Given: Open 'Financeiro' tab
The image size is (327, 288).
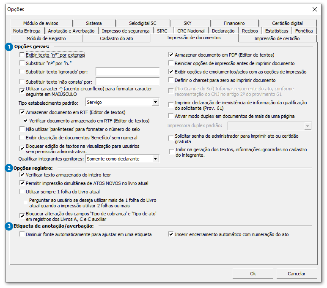Looking at the screenshot, I should click(234, 23).
